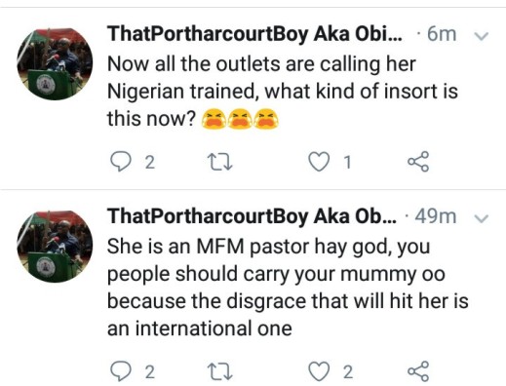Like the tweet posted 49m ago
This screenshot has width=506, height=386.
click(x=319, y=371)
